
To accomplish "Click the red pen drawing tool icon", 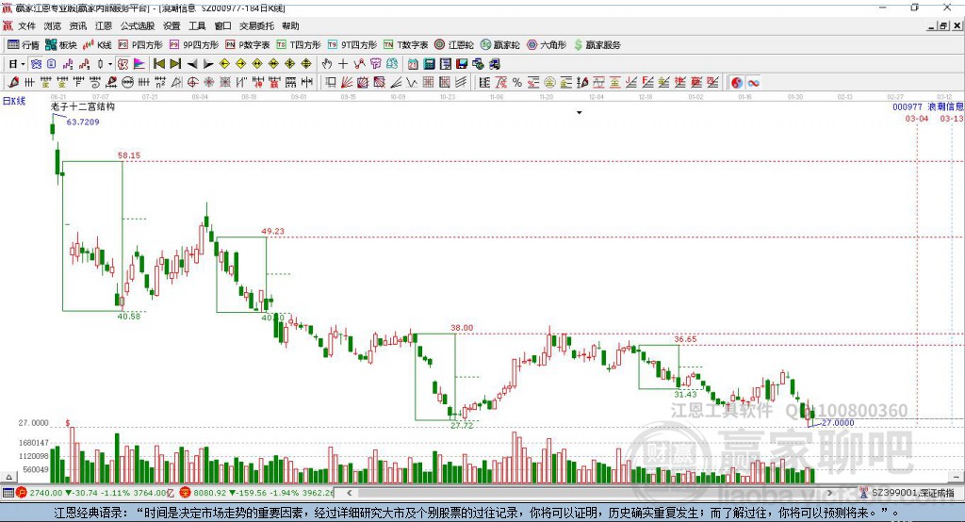I will coord(13,83).
